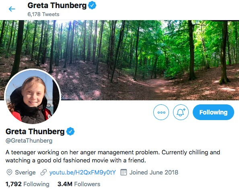Open the 3.4M Followers list
Viewport: 239px width, 189px height.
tap(79, 184)
